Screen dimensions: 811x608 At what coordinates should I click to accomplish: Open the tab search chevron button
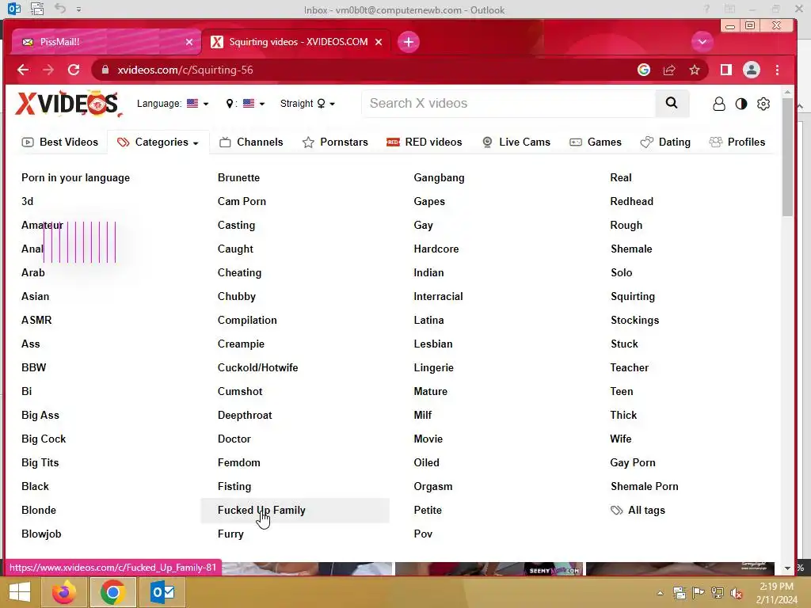702,42
